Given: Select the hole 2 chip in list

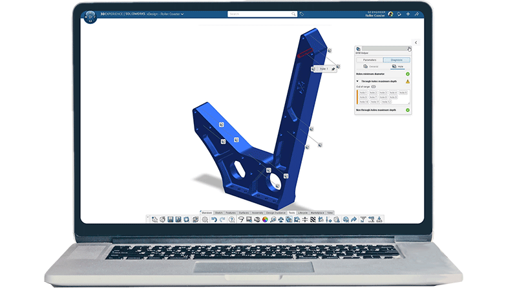Looking at the screenshot, I should 373,92.
